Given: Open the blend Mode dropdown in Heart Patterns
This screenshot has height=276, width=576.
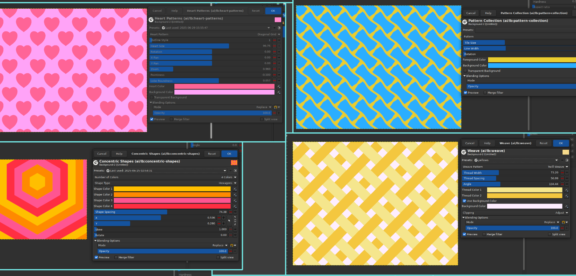Looking at the screenshot, I should (212, 107).
